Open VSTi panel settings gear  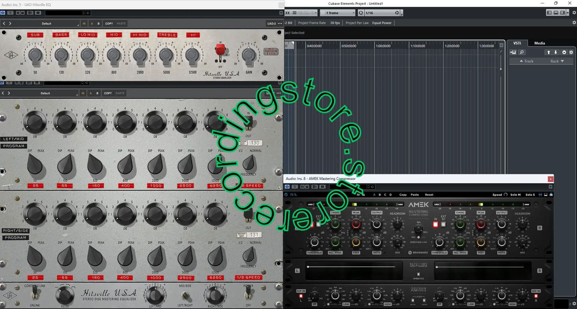pyautogui.click(x=571, y=52)
